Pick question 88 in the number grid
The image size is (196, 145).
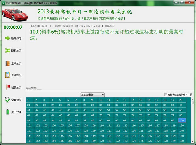pyautogui.click(x=85, y=121)
